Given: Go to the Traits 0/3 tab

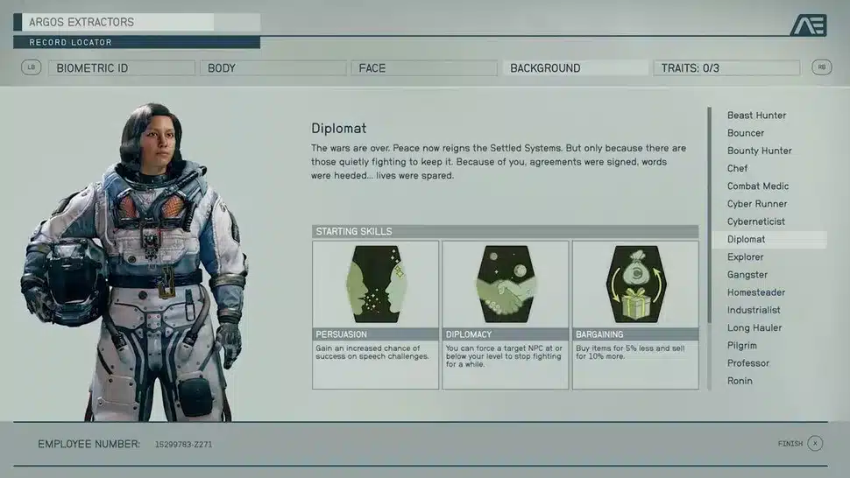Looking at the screenshot, I should click(726, 68).
